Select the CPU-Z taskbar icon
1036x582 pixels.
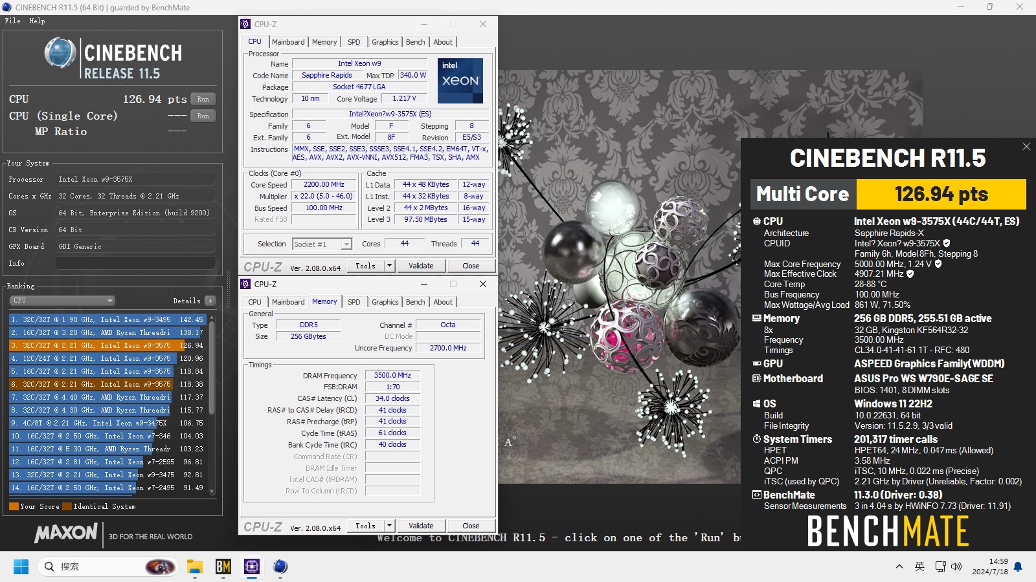252,566
